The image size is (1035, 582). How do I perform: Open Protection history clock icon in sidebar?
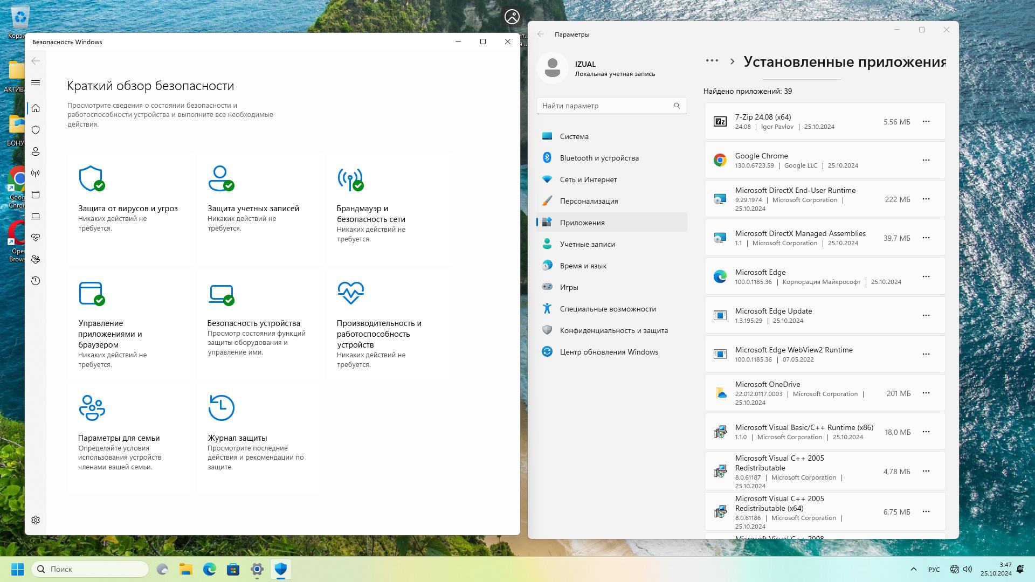[x=36, y=281]
